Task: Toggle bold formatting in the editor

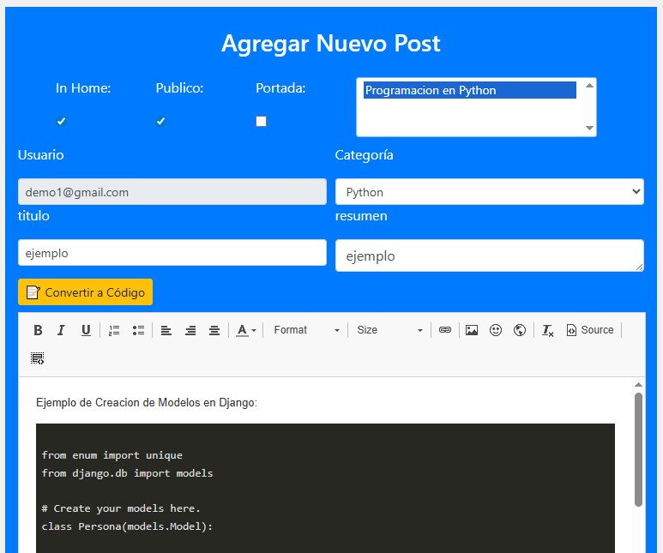Action: pyautogui.click(x=38, y=330)
